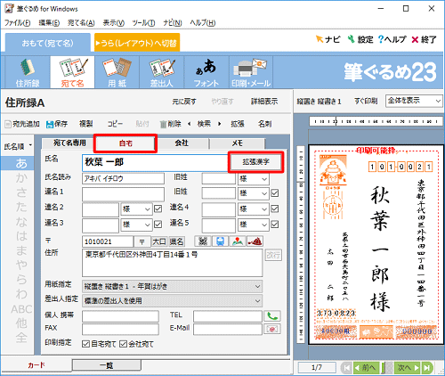Open the ツール(T) menu
The image size is (445, 376).
[143, 22]
